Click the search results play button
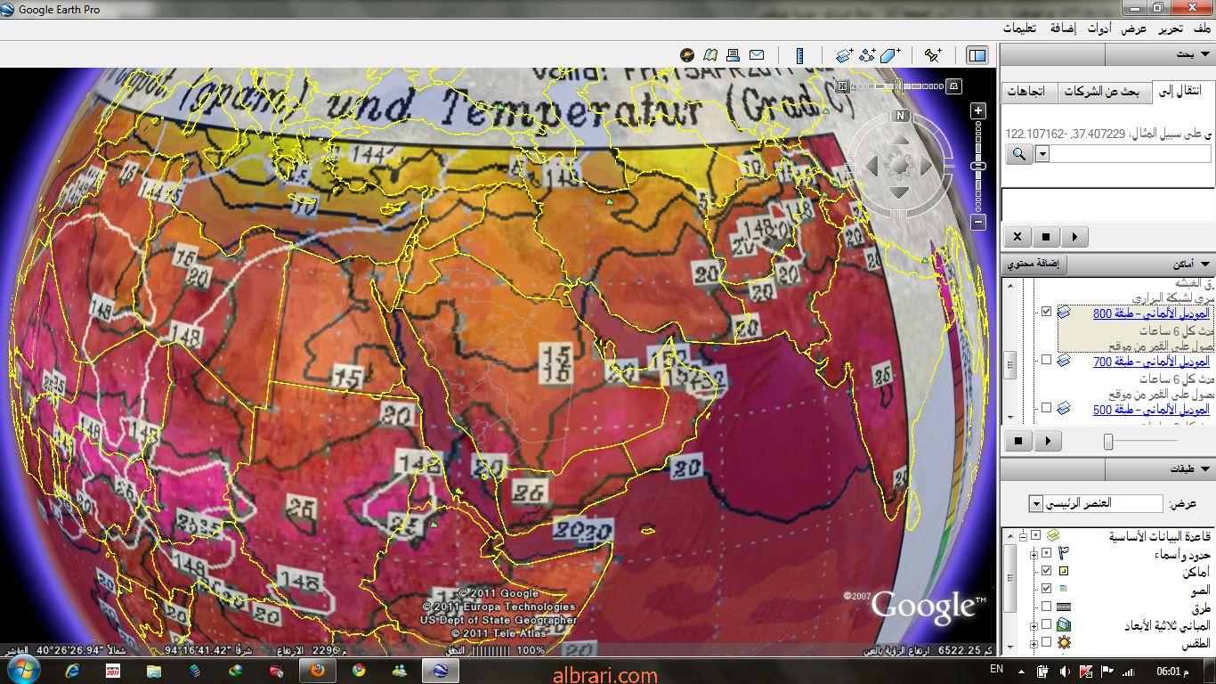Viewport: 1216px width, 684px height. tap(1074, 237)
